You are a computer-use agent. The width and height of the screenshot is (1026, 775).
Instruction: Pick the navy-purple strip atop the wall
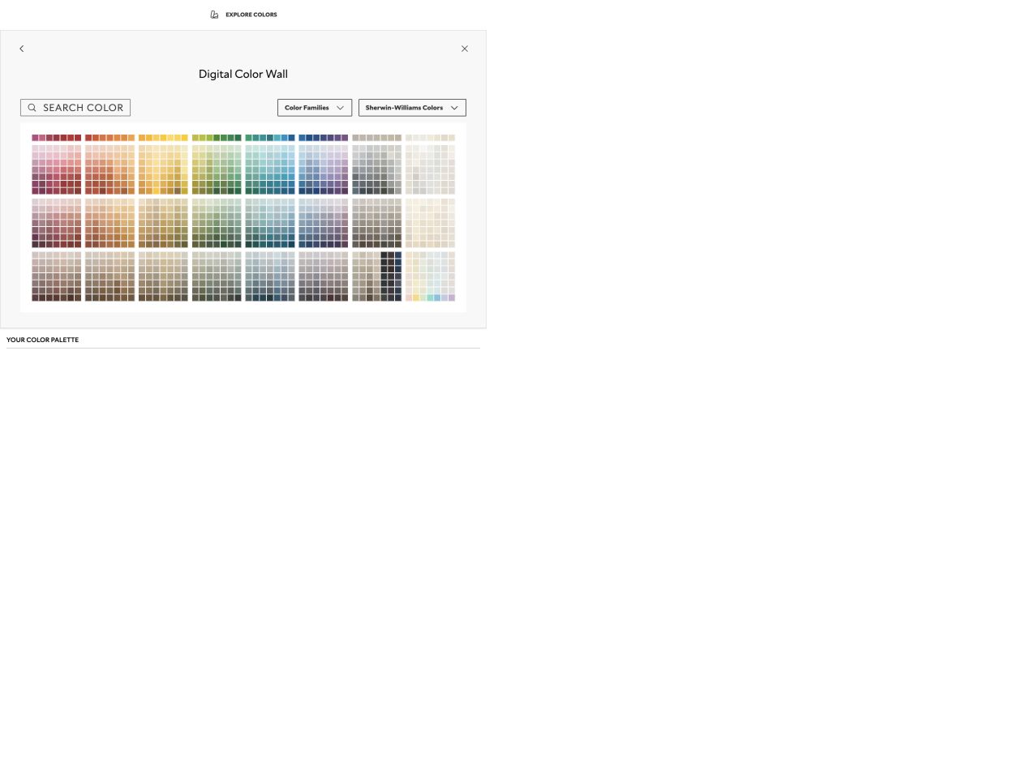[324, 138]
